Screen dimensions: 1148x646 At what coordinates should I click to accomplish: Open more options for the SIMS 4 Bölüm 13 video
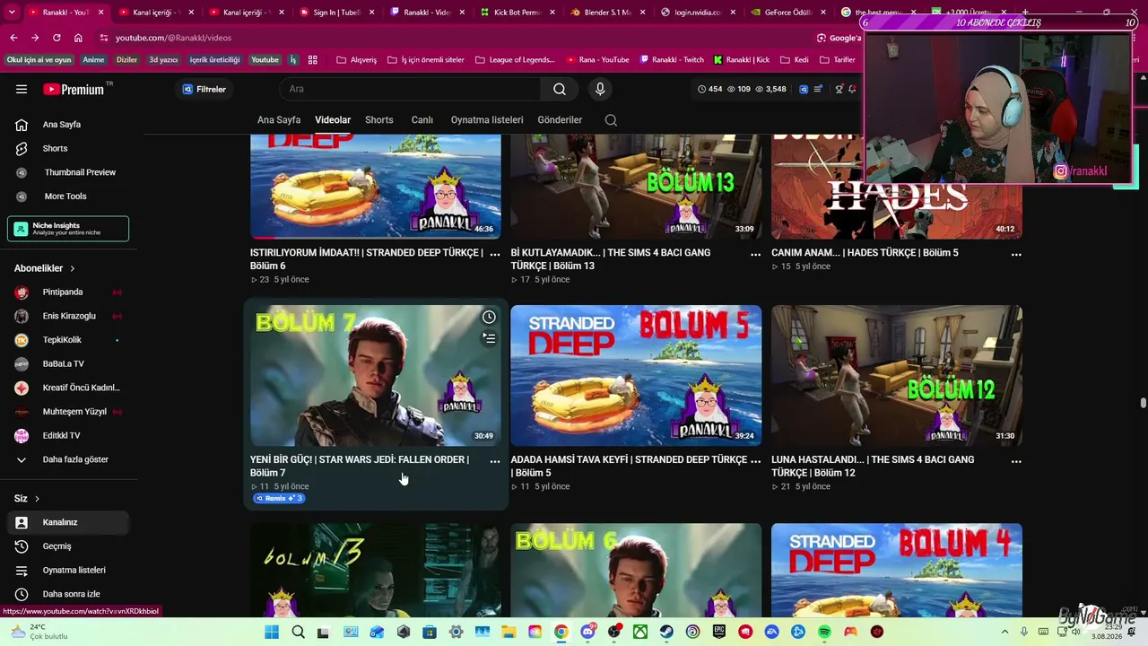pyautogui.click(x=755, y=255)
